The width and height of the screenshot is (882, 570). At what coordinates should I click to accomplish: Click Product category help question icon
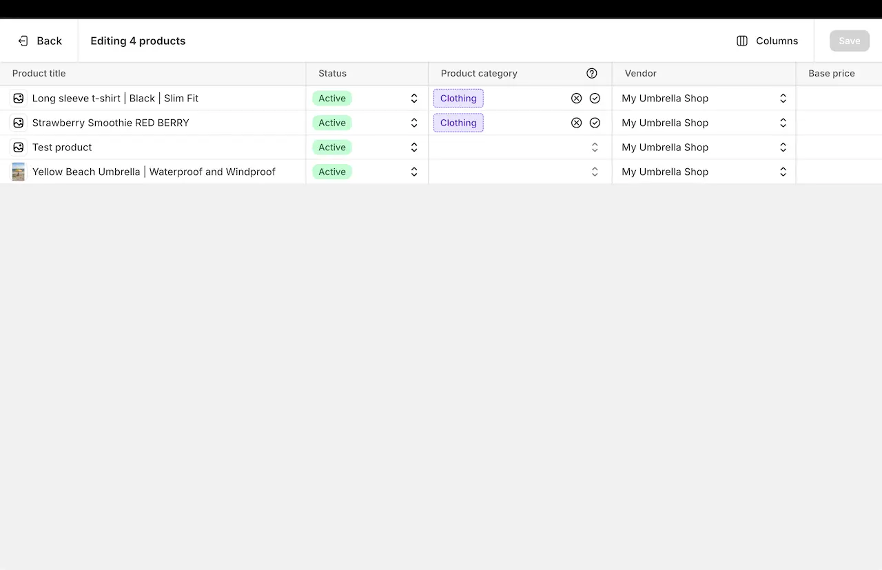591,73
